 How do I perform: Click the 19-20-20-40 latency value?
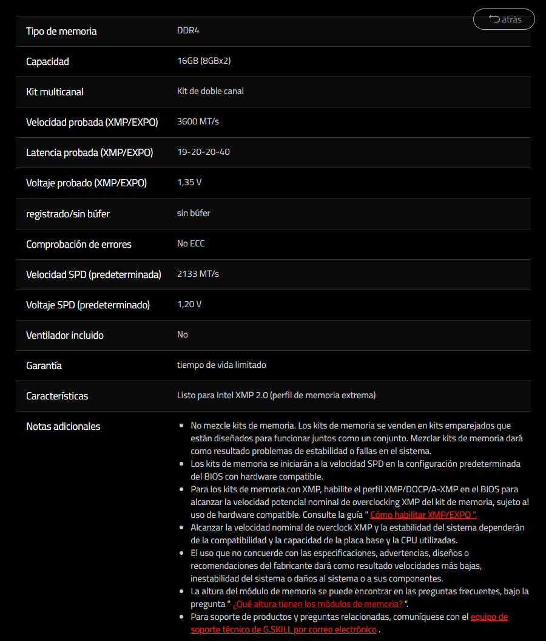(x=203, y=152)
